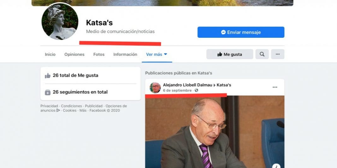Open the post three-dots options menu

(x=275, y=87)
